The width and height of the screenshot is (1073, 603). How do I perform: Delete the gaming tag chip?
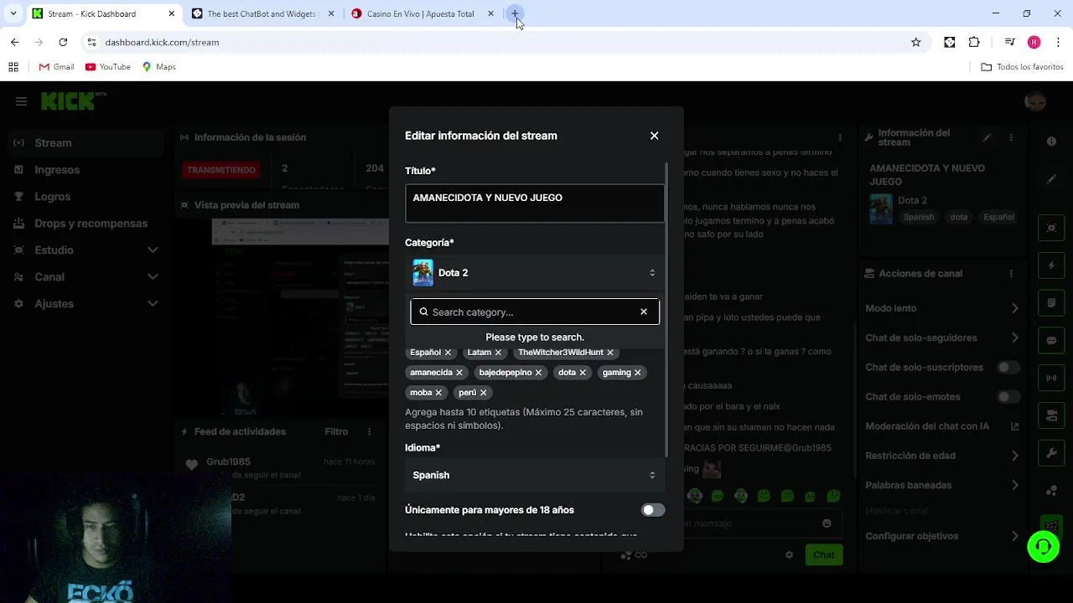pos(638,373)
